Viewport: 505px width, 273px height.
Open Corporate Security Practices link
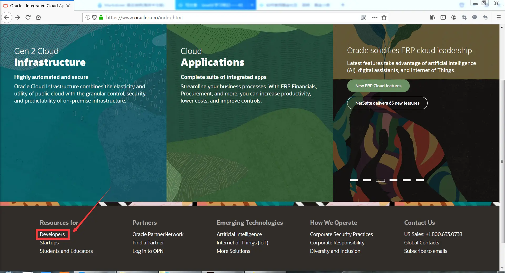(x=341, y=234)
